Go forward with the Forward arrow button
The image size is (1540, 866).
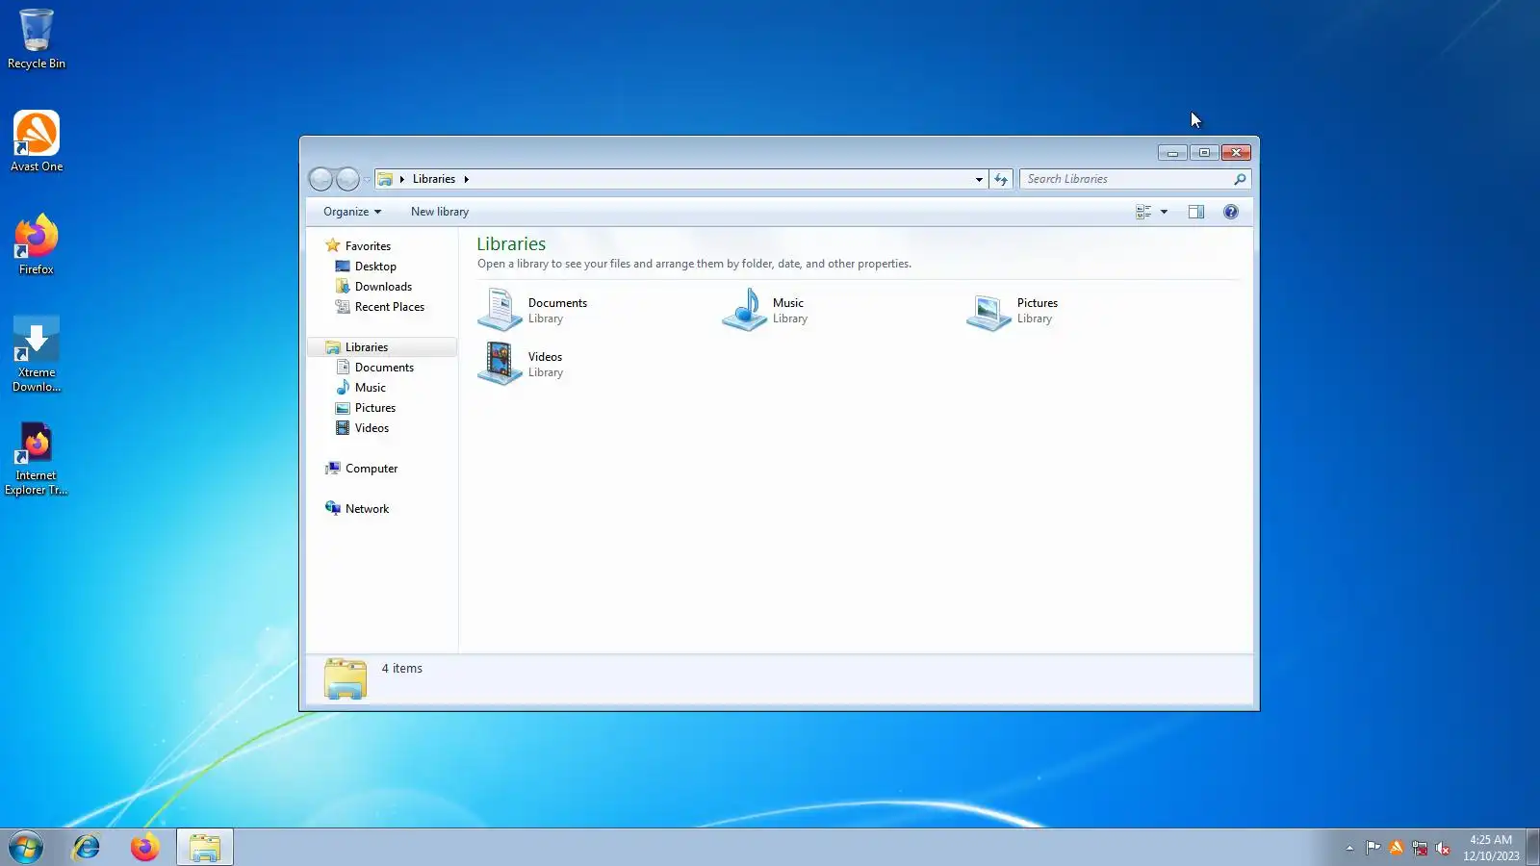[347, 179]
